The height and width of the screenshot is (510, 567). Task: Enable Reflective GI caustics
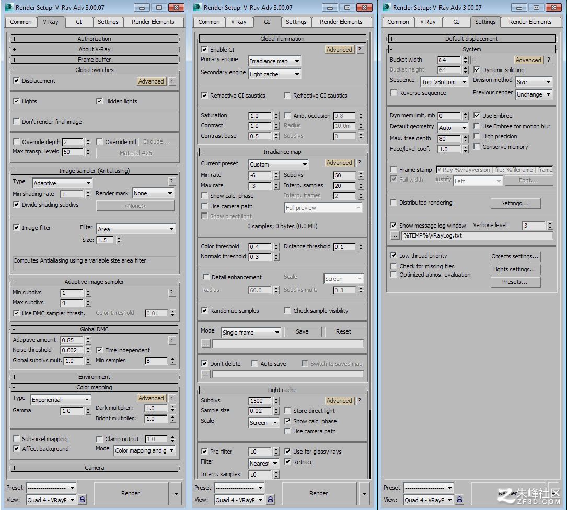(287, 96)
